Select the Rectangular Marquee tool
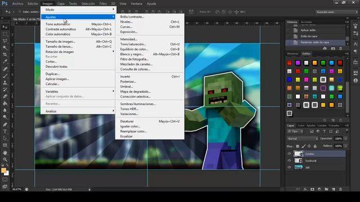Viewport: 360px width, 202px height. coord(5,34)
